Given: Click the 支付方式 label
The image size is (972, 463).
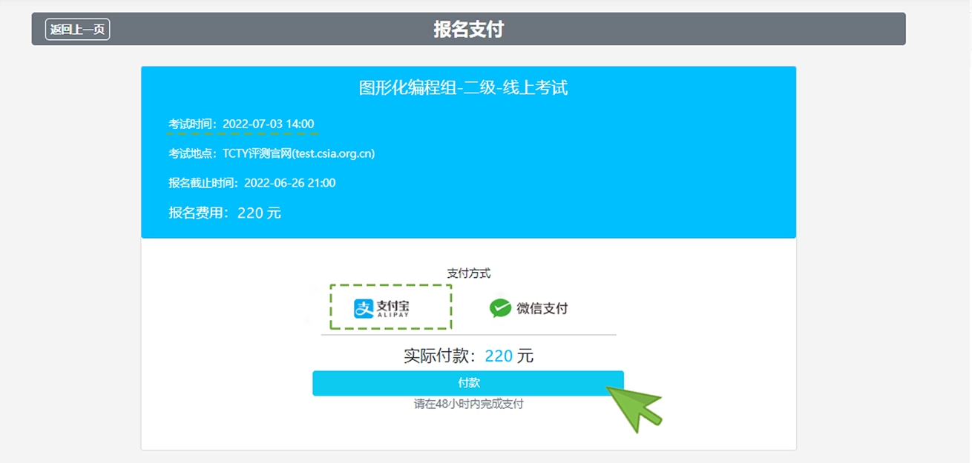Looking at the screenshot, I should tap(469, 273).
